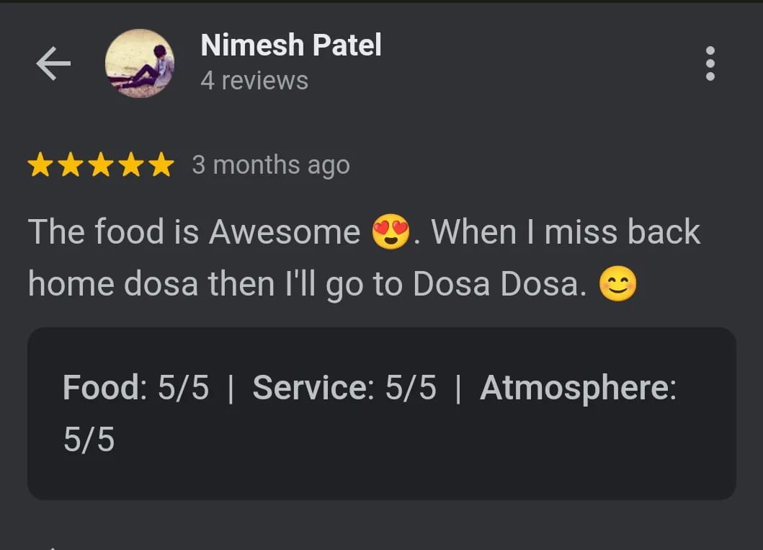Tap the "Food: 5/5" rating
The image size is (763, 550).
(135, 388)
